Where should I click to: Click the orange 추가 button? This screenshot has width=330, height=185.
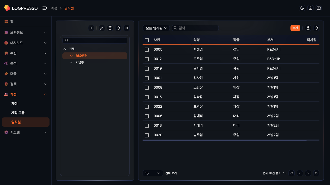[295, 28]
